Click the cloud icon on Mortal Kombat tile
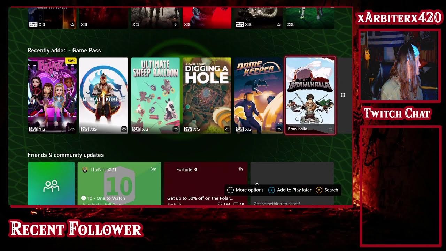The width and height of the screenshot is (446, 251). pyautogui.click(x=124, y=129)
